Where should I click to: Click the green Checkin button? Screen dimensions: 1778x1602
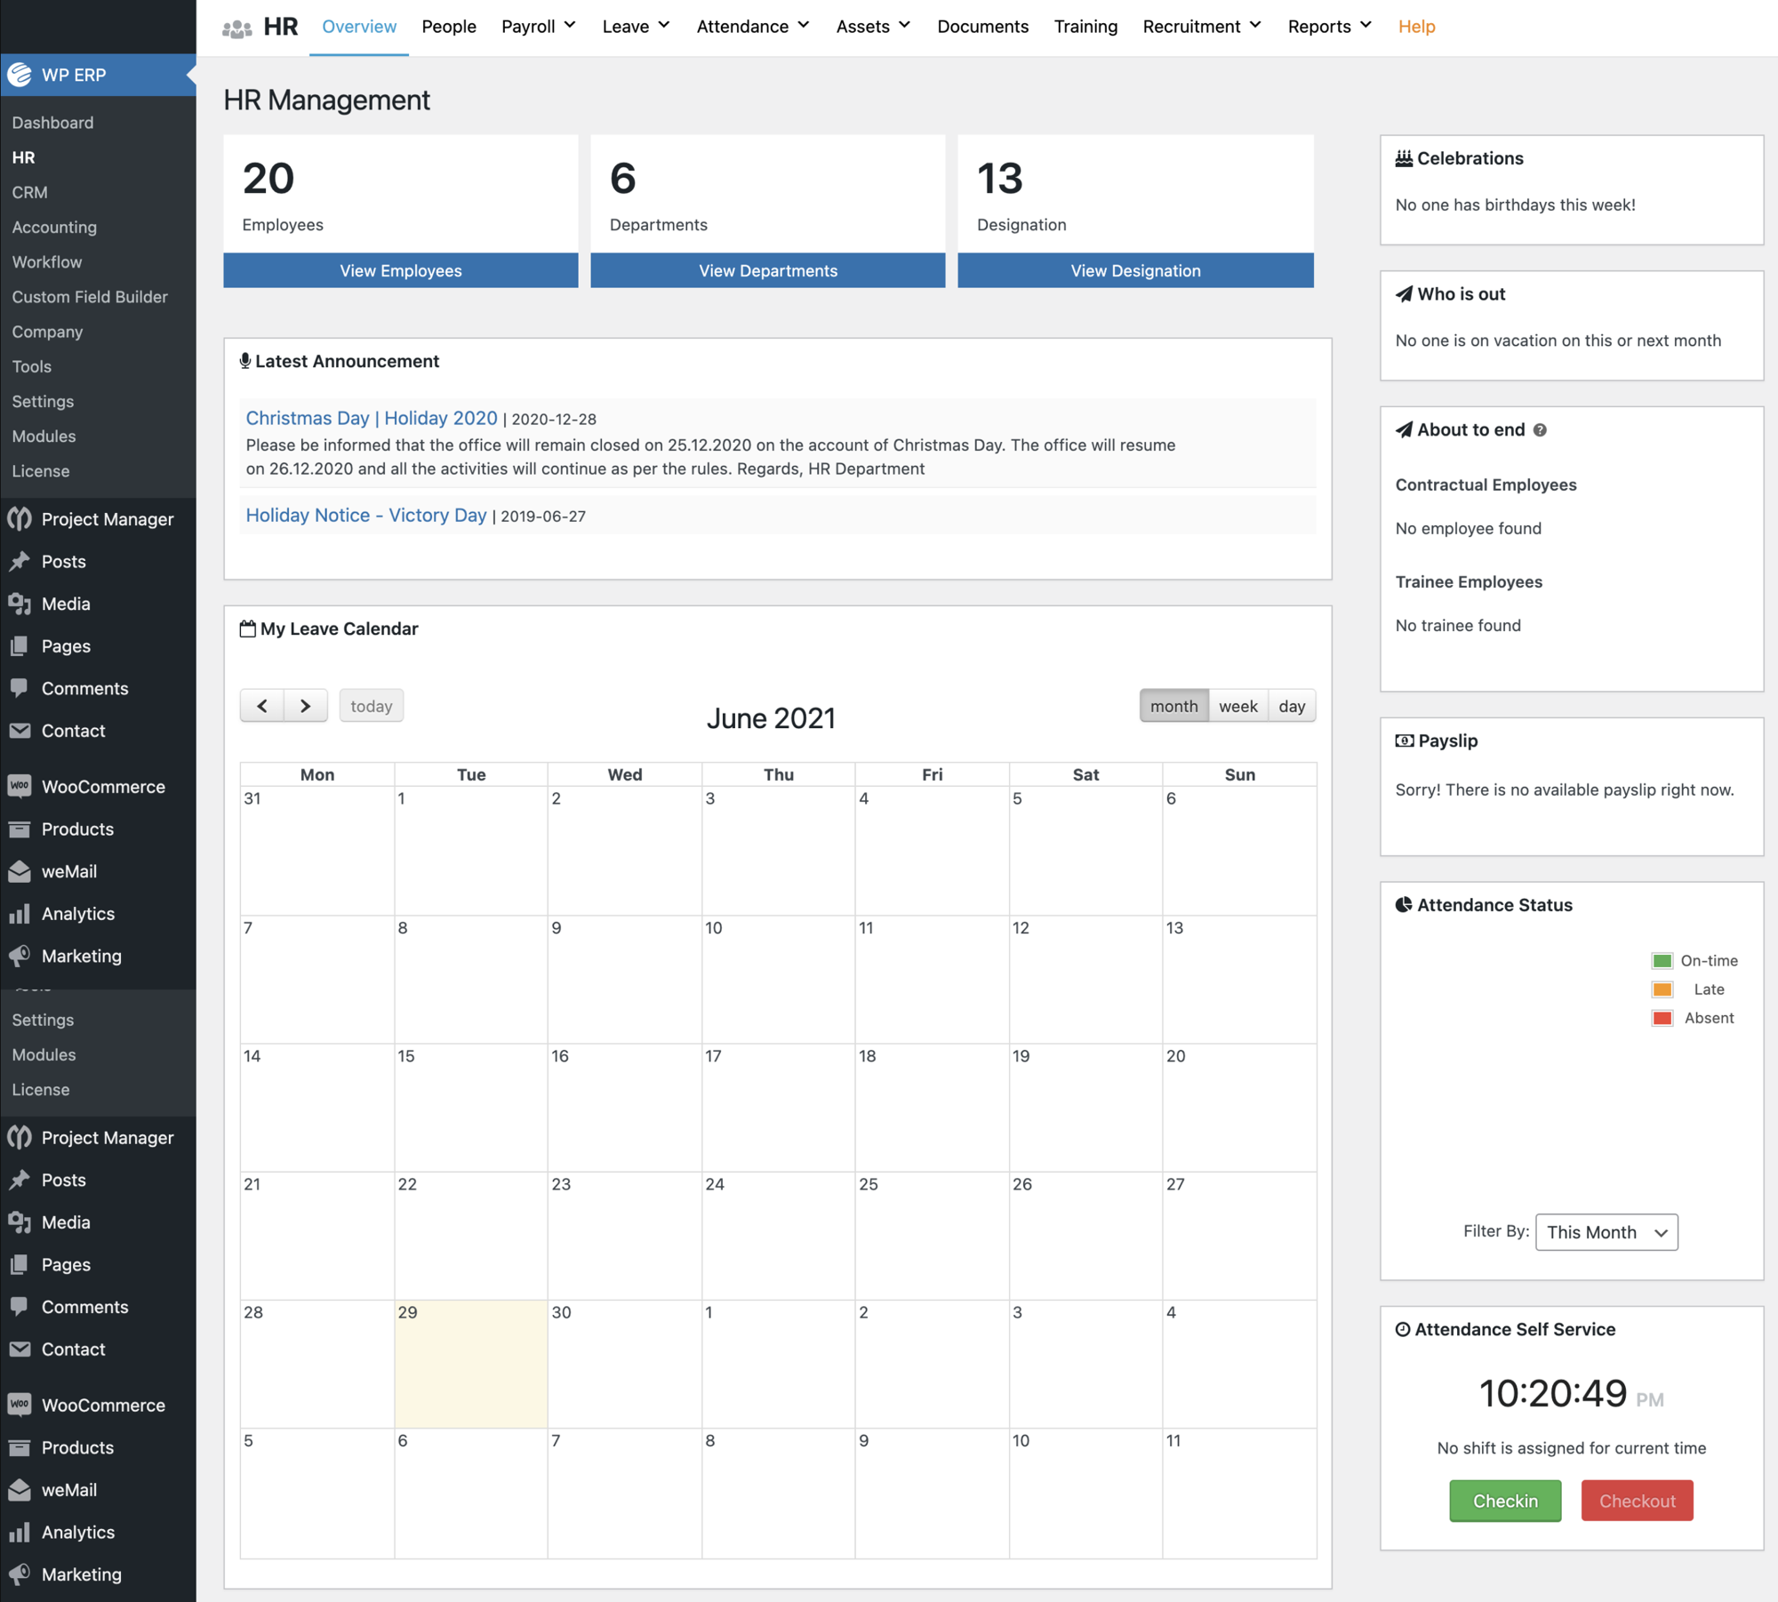[1505, 1501]
